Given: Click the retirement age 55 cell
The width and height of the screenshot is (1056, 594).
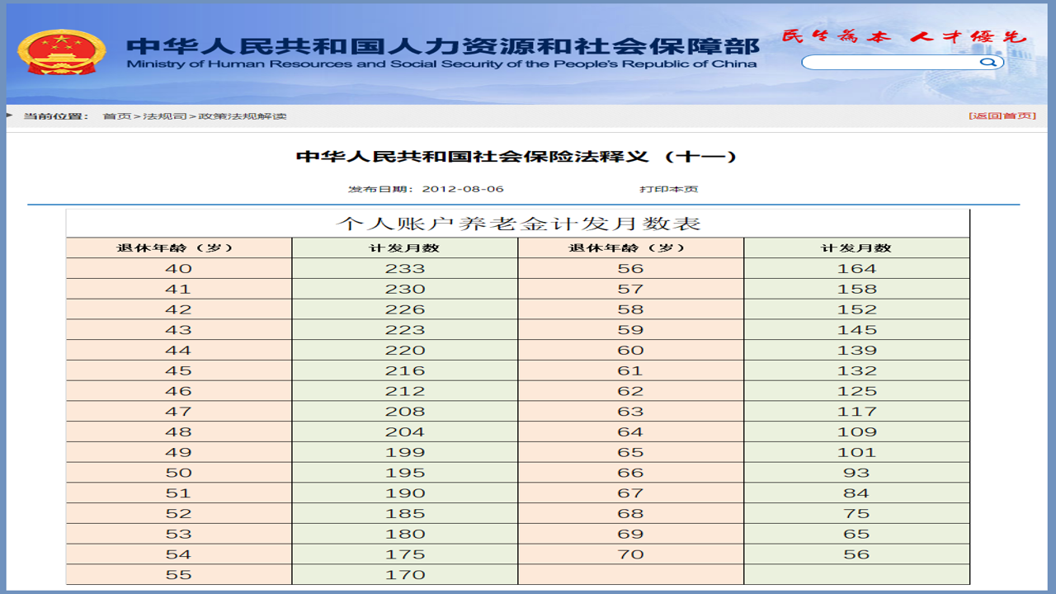Looking at the screenshot, I should tap(179, 574).
